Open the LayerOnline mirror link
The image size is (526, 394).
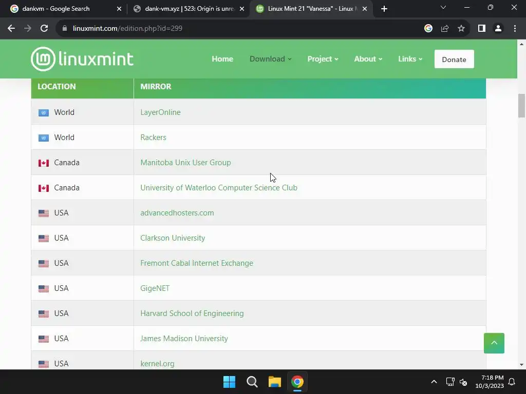160,112
